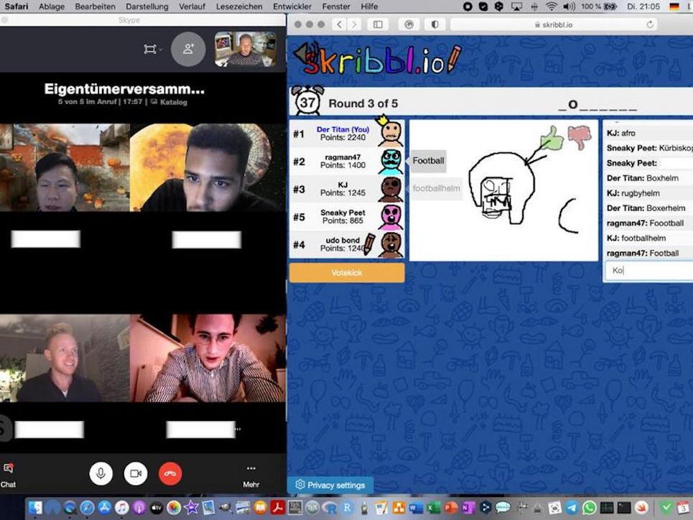The width and height of the screenshot is (693, 520).
Task: Open the Lesezeichen menu
Action: (x=239, y=6)
